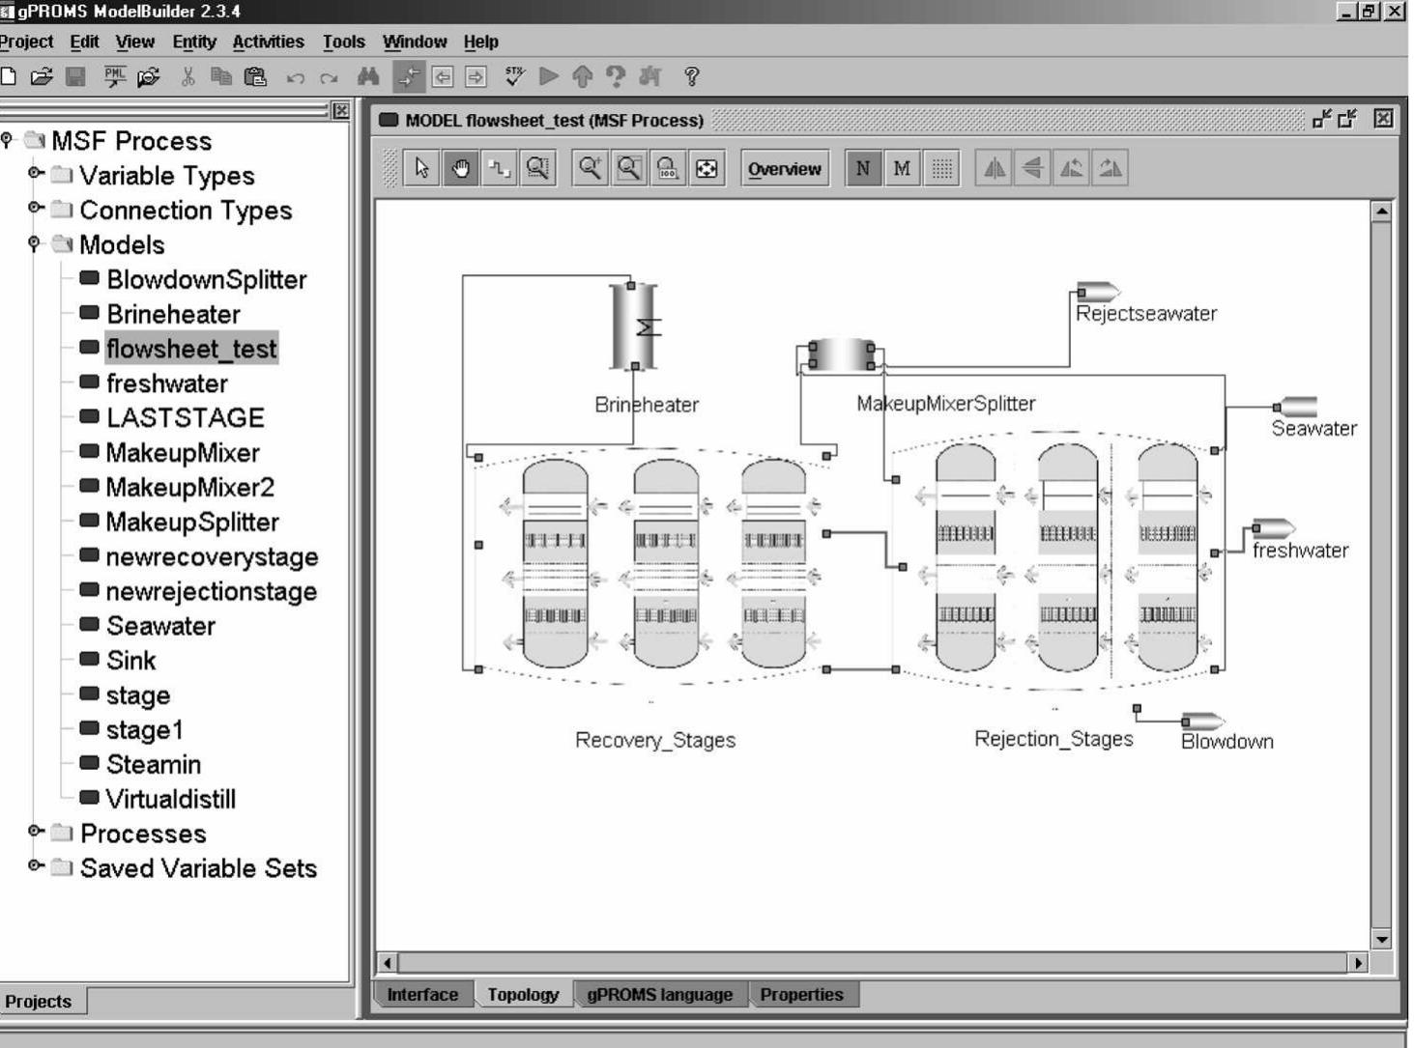1414x1048 pixels.
Task: Select the zoom to area tool
Action: click(537, 168)
